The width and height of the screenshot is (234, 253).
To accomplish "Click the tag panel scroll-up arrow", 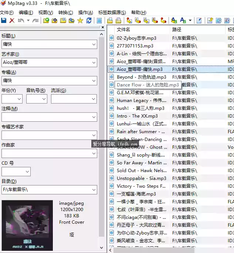I will (102, 34).
